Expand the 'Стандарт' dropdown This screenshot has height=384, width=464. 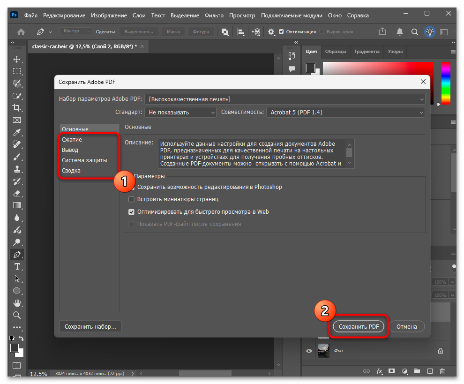click(180, 113)
